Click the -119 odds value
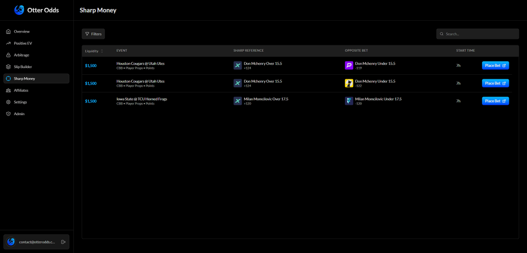 [x=358, y=68]
